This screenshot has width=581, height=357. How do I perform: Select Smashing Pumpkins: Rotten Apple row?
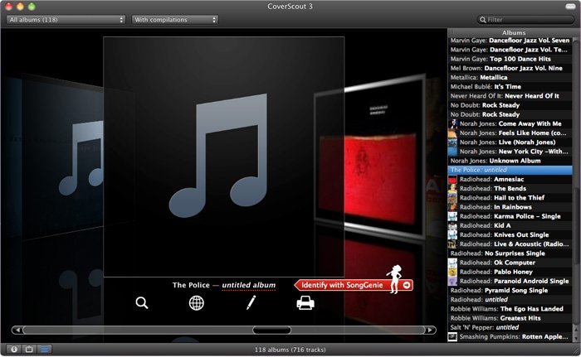(x=510, y=336)
